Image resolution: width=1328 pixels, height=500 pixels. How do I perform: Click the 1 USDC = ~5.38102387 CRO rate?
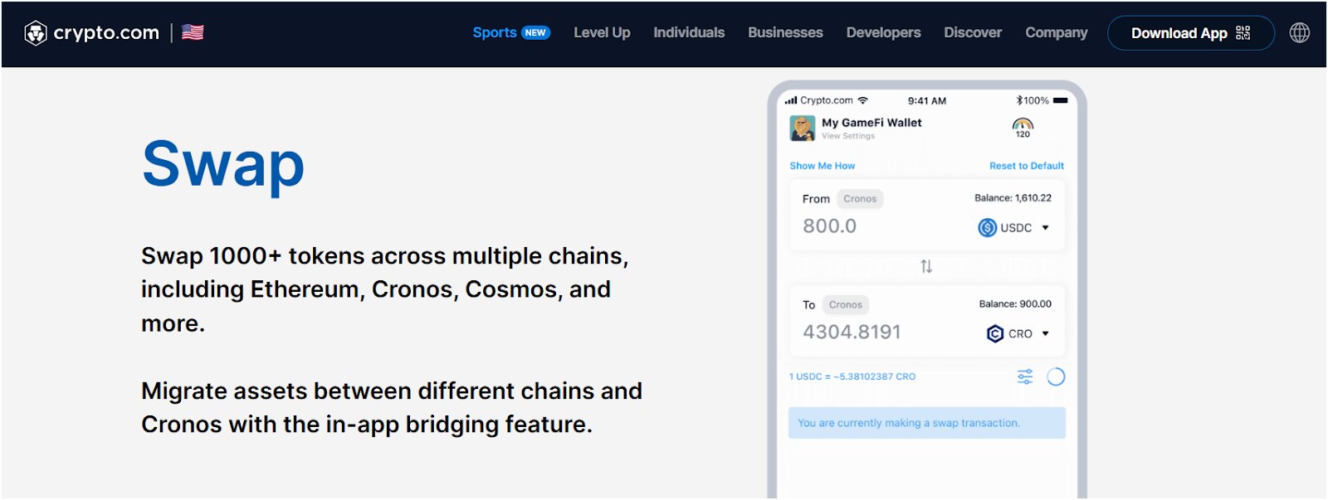(x=852, y=376)
